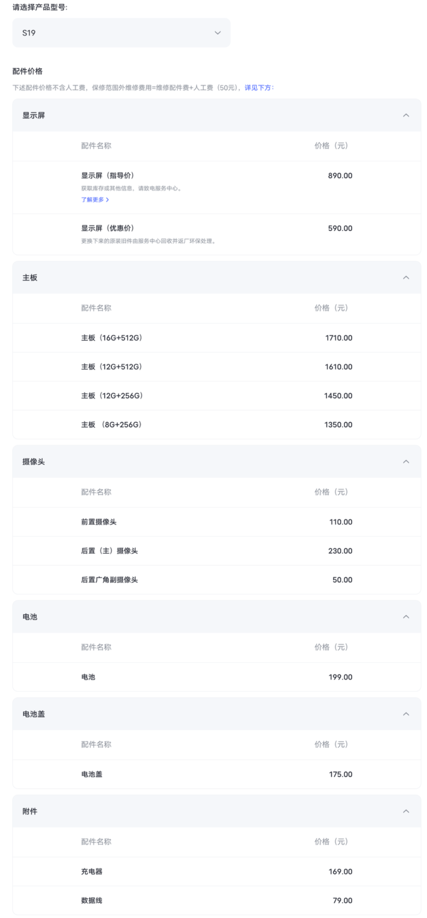Screen dimensions: 427x918
Task: Collapse the 主板 section chevron
Action: [x=406, y=278]
